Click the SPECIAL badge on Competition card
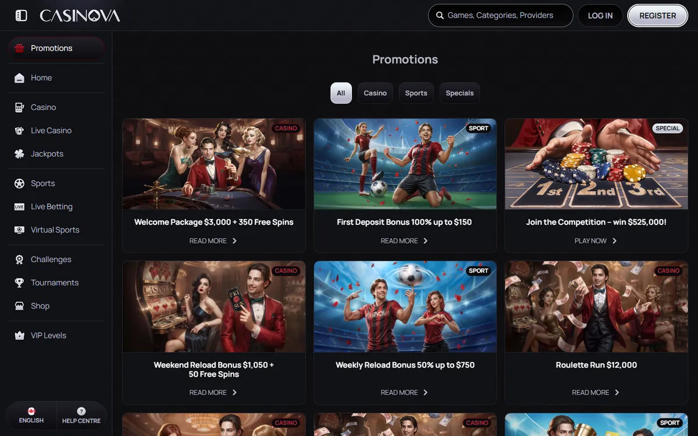This screenshot has height=436, width=698. 668,128
